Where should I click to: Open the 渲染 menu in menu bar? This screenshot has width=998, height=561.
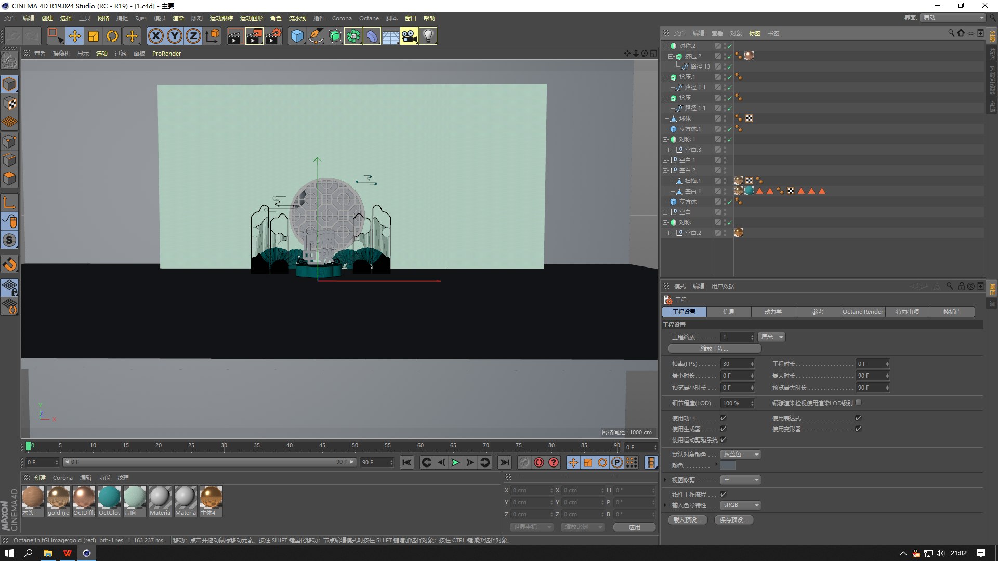pos(178,18)
